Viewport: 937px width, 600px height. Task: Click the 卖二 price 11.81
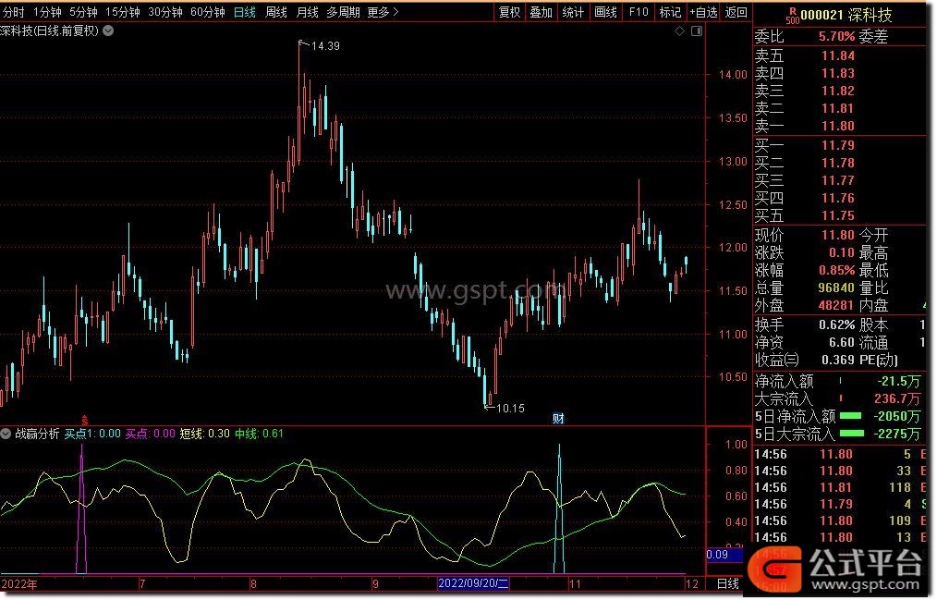[838, 108]
